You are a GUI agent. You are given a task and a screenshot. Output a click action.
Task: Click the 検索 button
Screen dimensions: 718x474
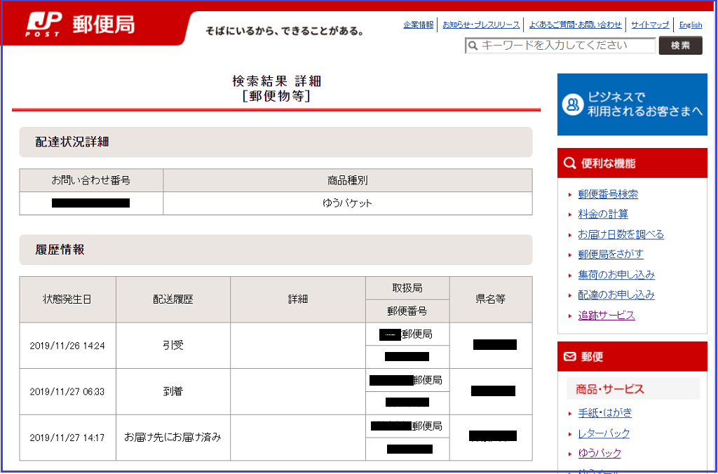point(680,46)
